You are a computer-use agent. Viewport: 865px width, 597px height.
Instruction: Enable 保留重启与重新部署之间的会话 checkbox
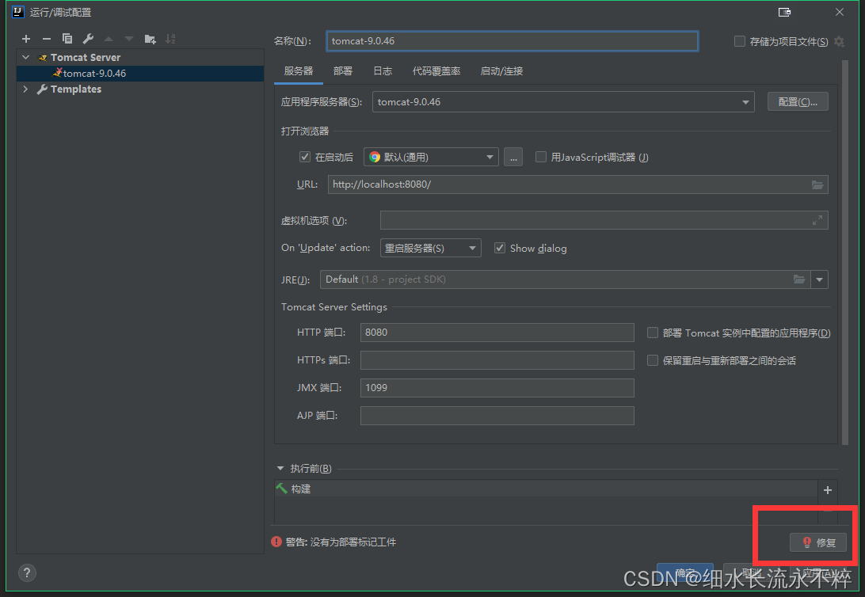(x=653, y=360)
